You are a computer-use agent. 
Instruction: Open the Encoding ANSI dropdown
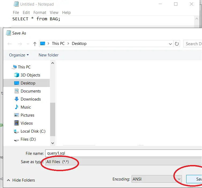tap(156, 179)
